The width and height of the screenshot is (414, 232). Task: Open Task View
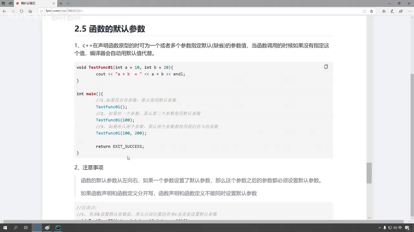click(26, 227)
